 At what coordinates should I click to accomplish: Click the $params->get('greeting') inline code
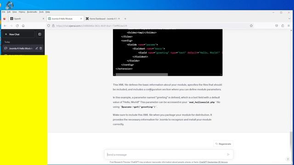point(138,107)
